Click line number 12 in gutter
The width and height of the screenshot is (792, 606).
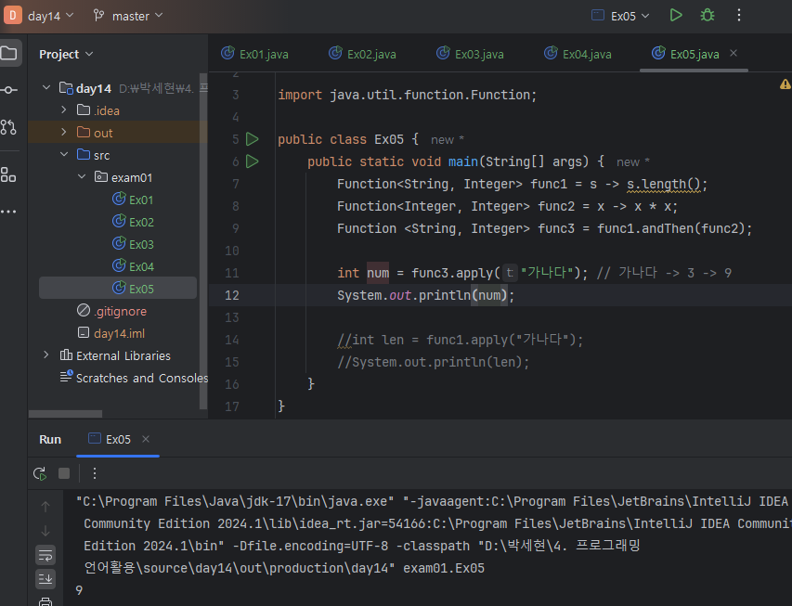click(x=232, y=295)
